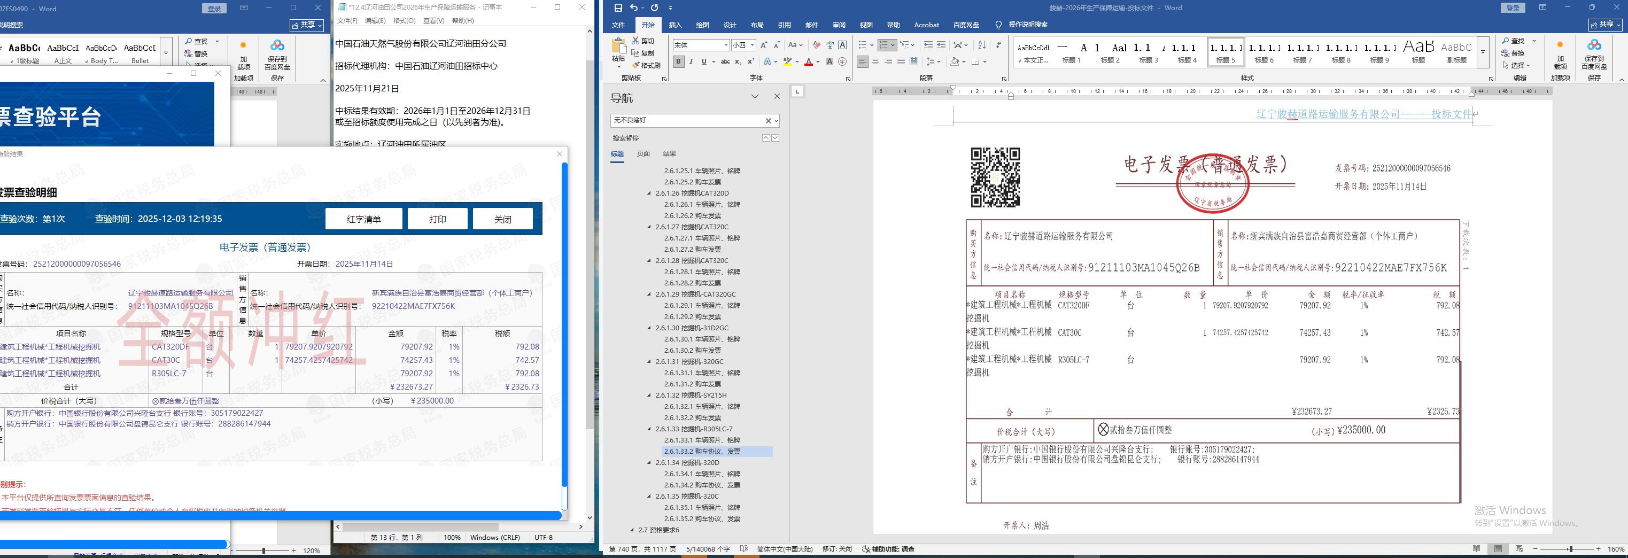Apply the text highlight color marker
The height and width of the screenshot is (558, 1628).
click(x=787, y=62)
